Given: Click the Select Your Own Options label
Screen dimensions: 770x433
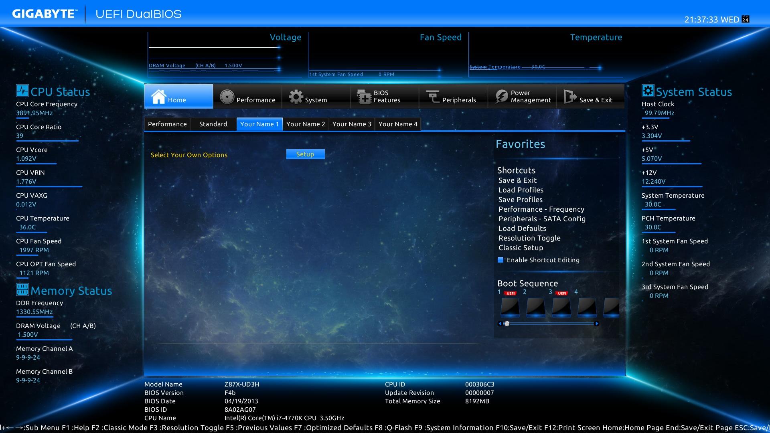Looking at the screenshot, I should (x=189, y=155).
